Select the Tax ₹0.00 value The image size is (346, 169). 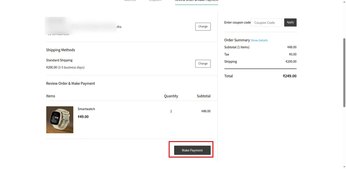293,54
